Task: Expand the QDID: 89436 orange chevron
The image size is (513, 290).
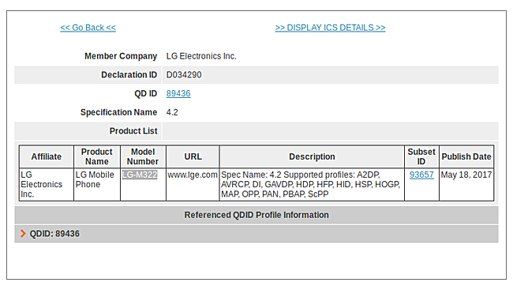Action: coord(23,234)
